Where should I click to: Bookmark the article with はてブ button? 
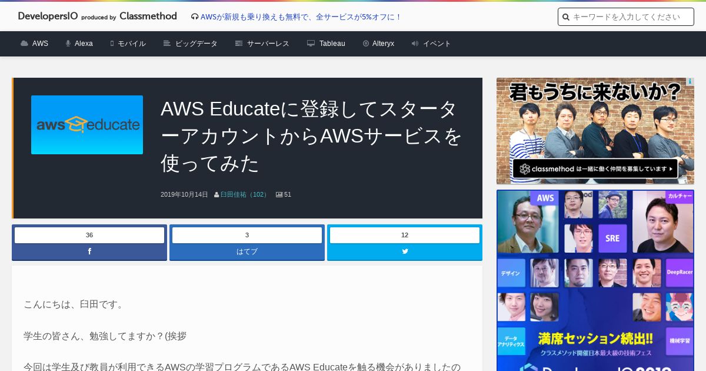tap(247, 251)
